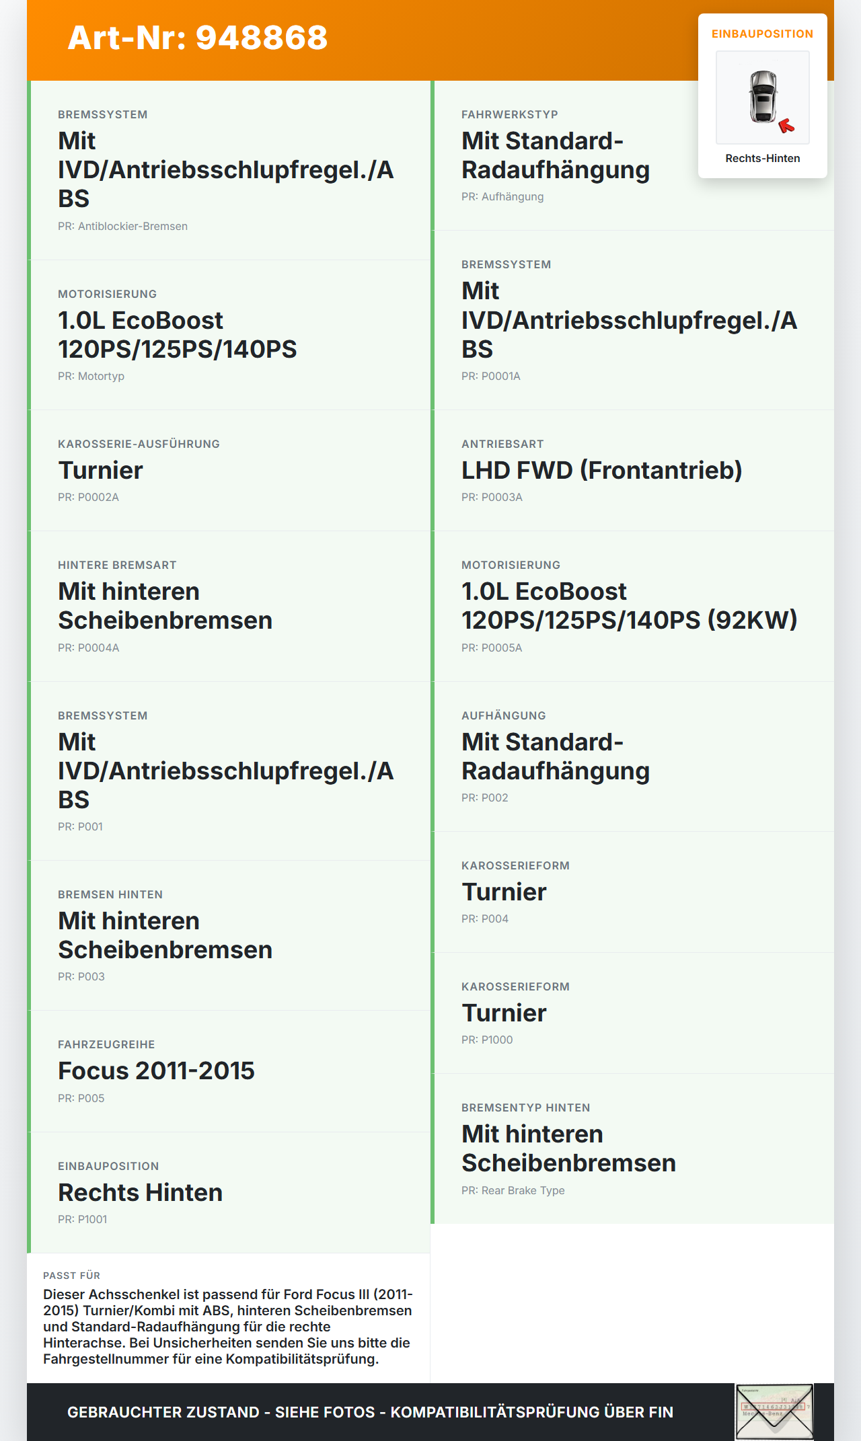This screenshot has height=1441, width=861.
Task: Select Rechts Hinten with PR: P1001
Action: coord(229,1192)
